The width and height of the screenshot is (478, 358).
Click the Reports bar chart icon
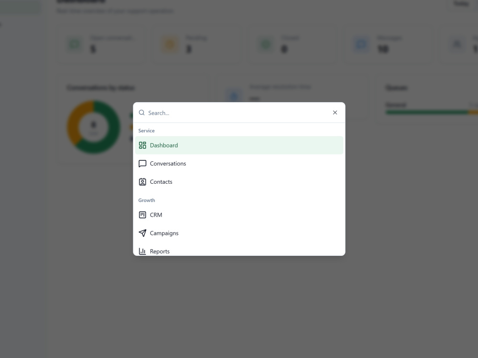142,251
